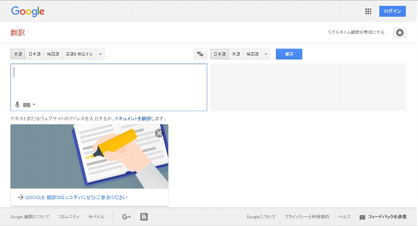The width and height of the screenshot is (418, 226).
Task: Select 英語 as source language
Action: 18,54
